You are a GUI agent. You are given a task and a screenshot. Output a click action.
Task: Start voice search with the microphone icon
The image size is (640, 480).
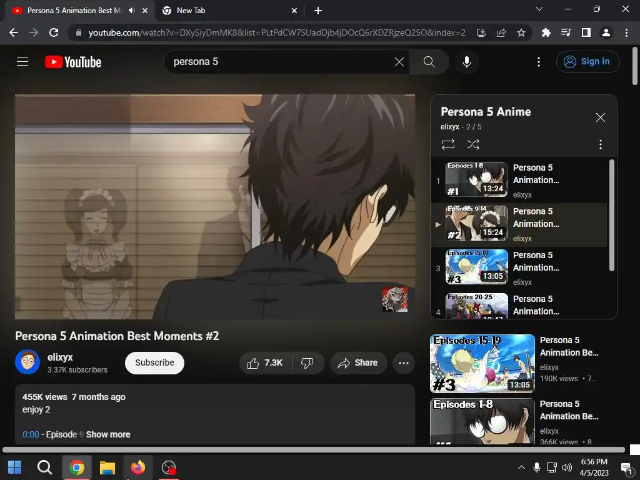coord(466,62)
